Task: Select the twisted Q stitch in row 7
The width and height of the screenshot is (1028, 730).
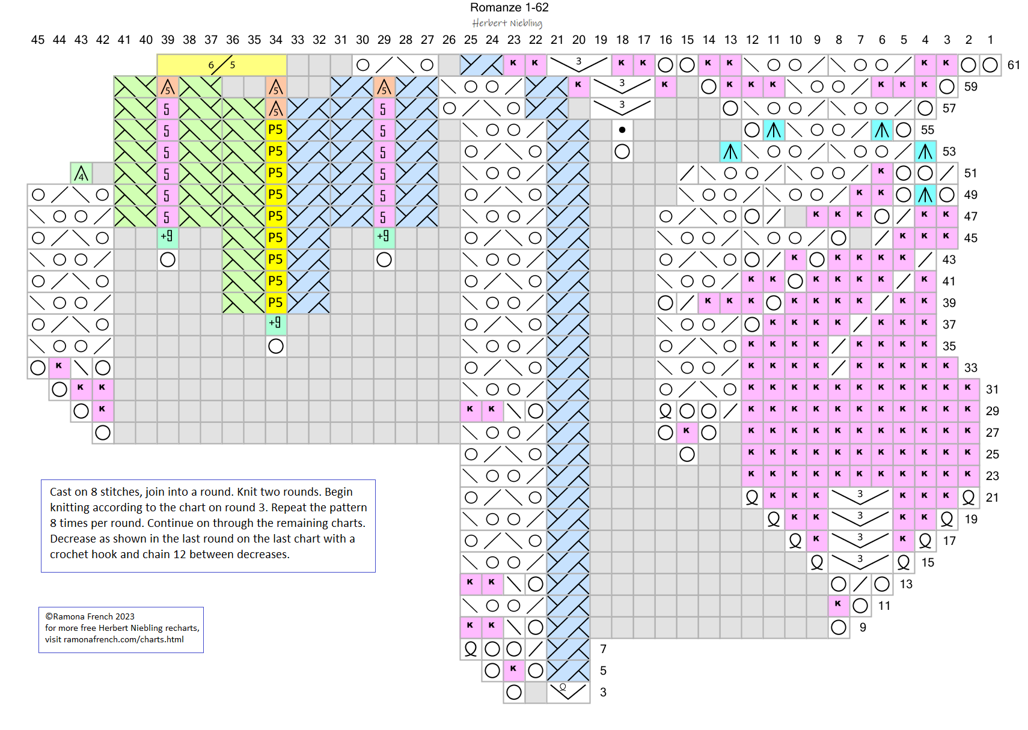Action: tap(471, 649)
